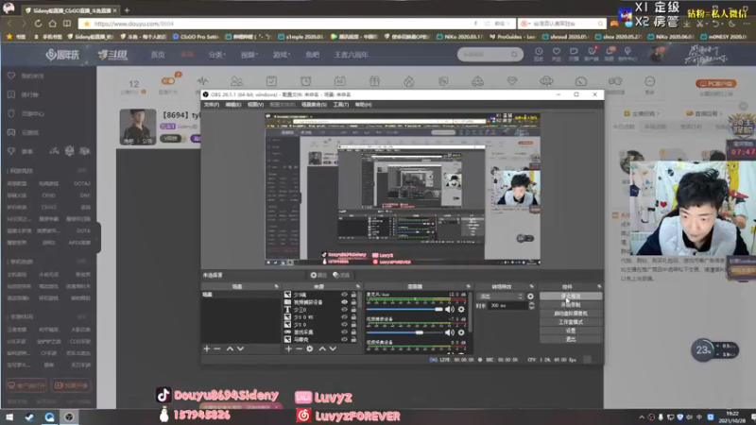This screenshot has width=756, height=425.
Task: Remove selected scene with minus icon
Action: coord(217,348)
